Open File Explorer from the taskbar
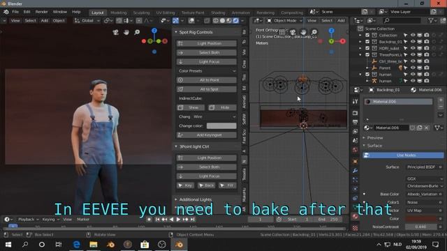Screen dimensions: 447x251 (x=94, y=245)
